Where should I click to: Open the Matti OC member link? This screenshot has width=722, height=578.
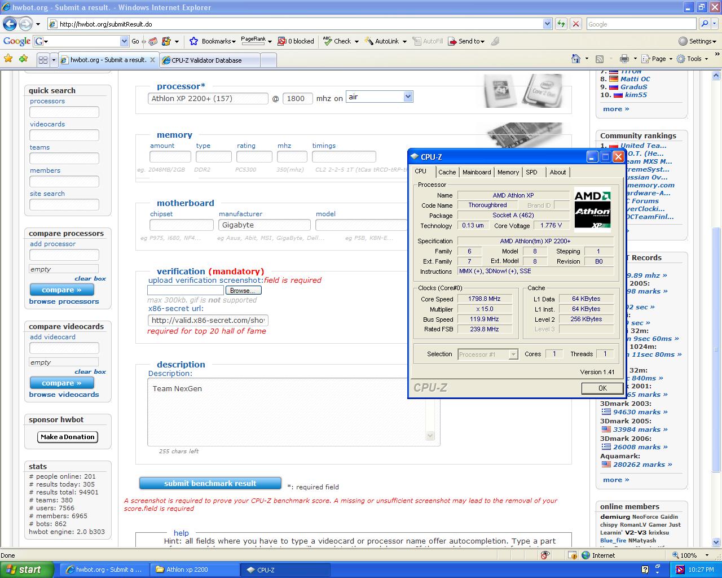click(x=635, y=79)
